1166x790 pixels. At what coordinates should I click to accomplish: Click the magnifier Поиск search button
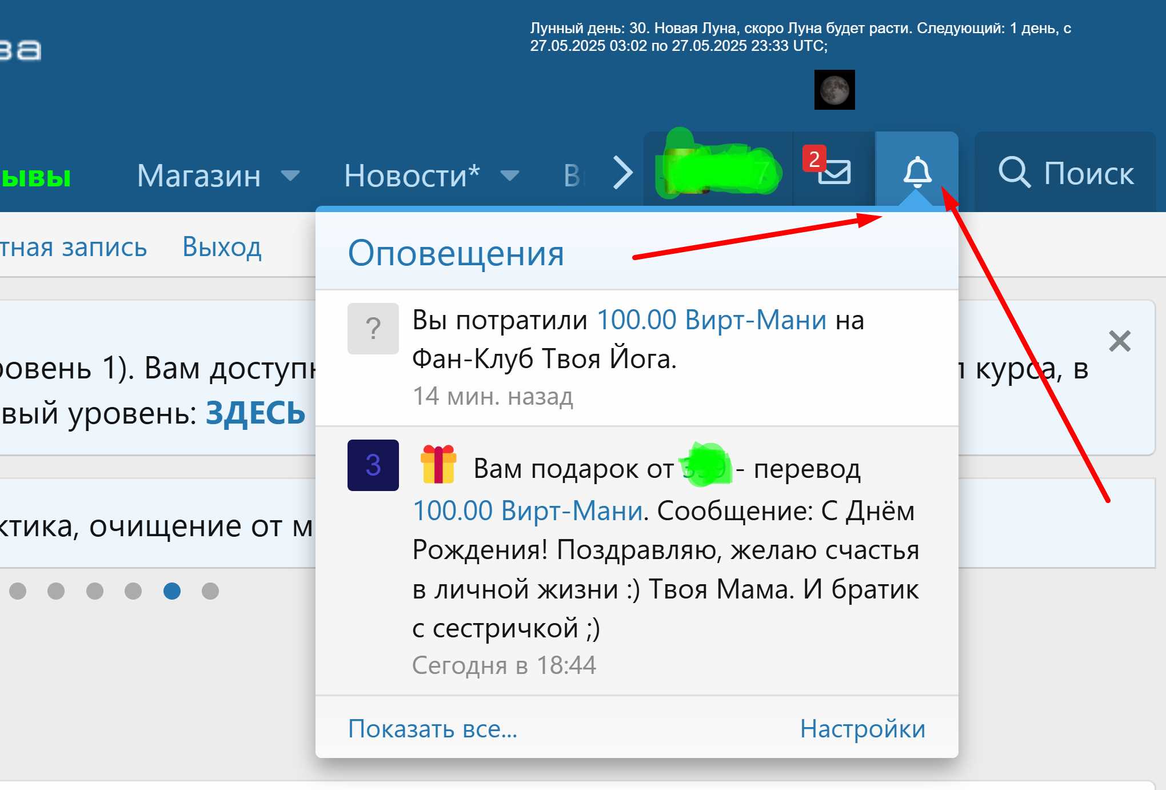pyautogui.click(x=1065, y=172)
